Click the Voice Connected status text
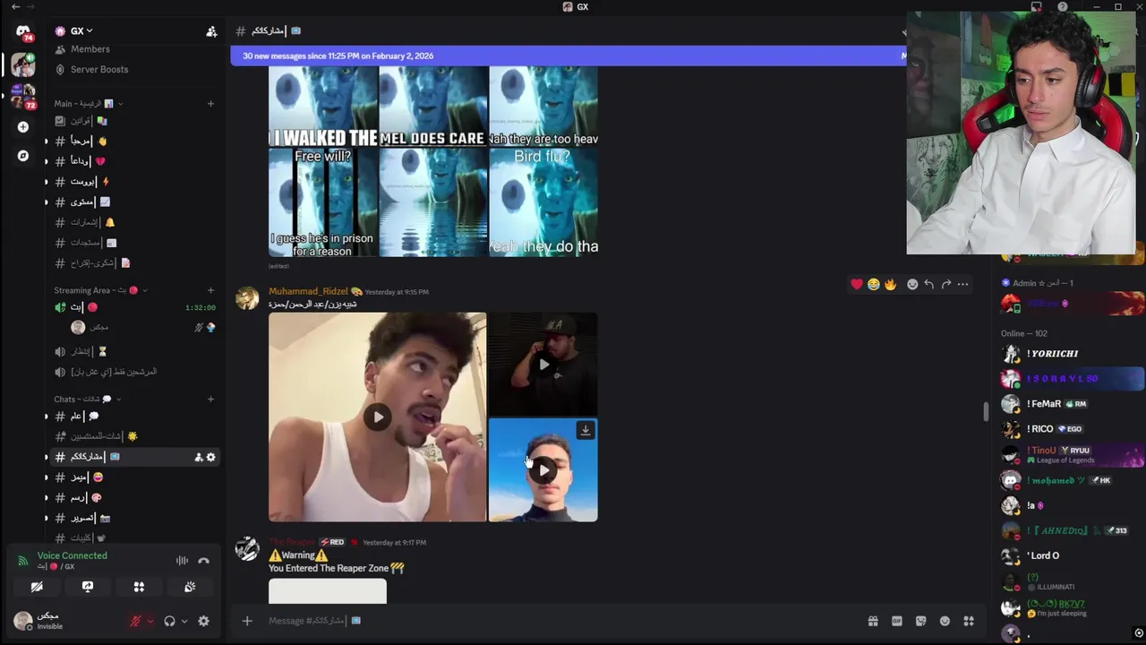Screen dimensions: 1146x645 pyautogui.click(x=72, y=555)
